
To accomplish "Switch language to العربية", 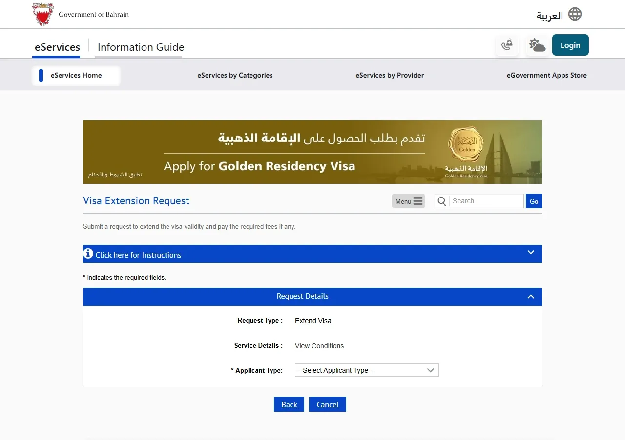I will tap(550, 16).
